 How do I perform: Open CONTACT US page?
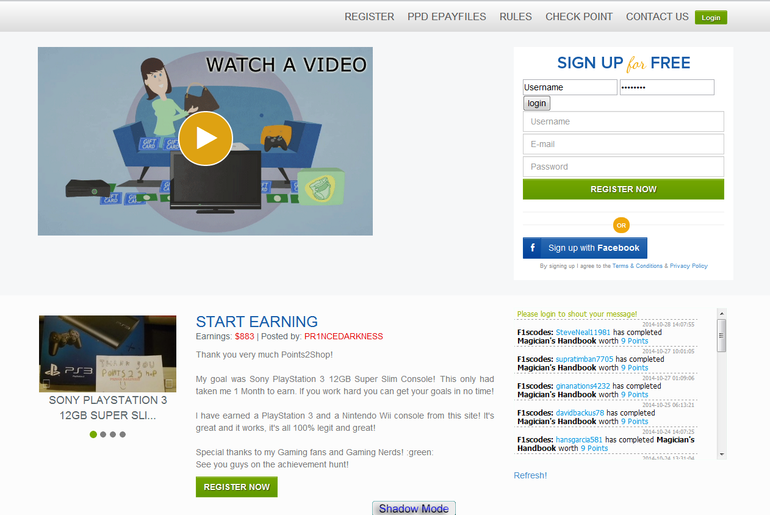tap(657, 16)
